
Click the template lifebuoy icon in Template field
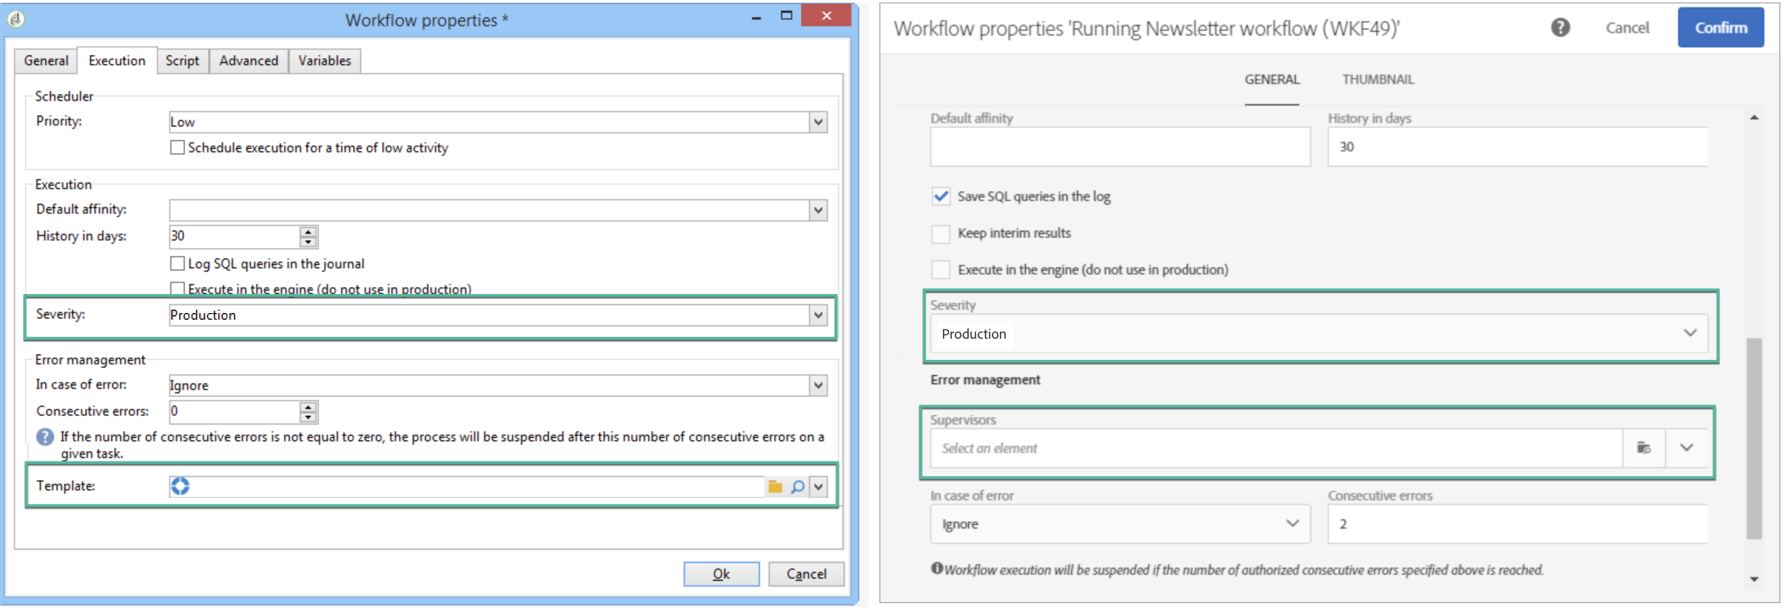tap(180, 486)
